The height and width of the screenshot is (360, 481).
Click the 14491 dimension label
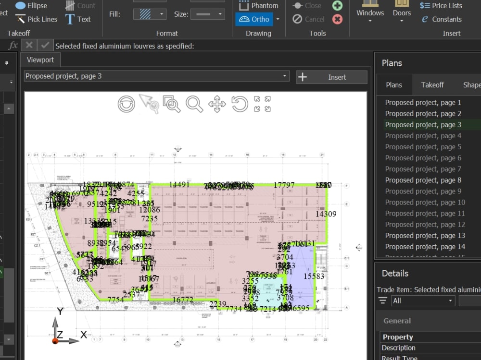[x=179, y=185]
